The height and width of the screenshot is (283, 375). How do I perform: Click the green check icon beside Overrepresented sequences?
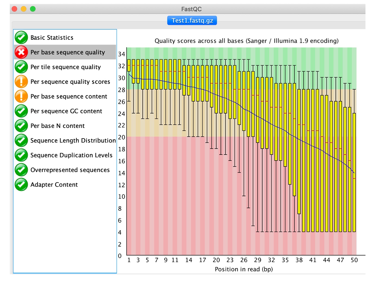tap(21, 170)
